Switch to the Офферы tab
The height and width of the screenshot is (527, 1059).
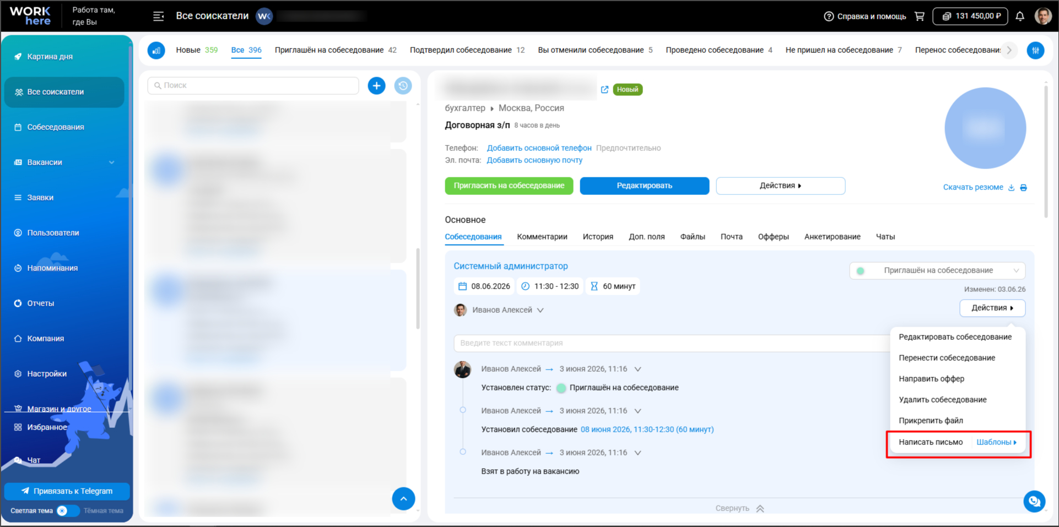coord(773,237)
